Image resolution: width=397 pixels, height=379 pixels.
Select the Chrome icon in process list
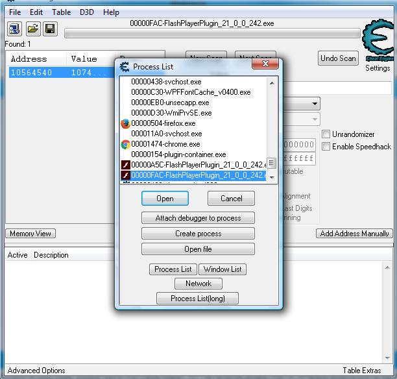[x=126, y=144]
